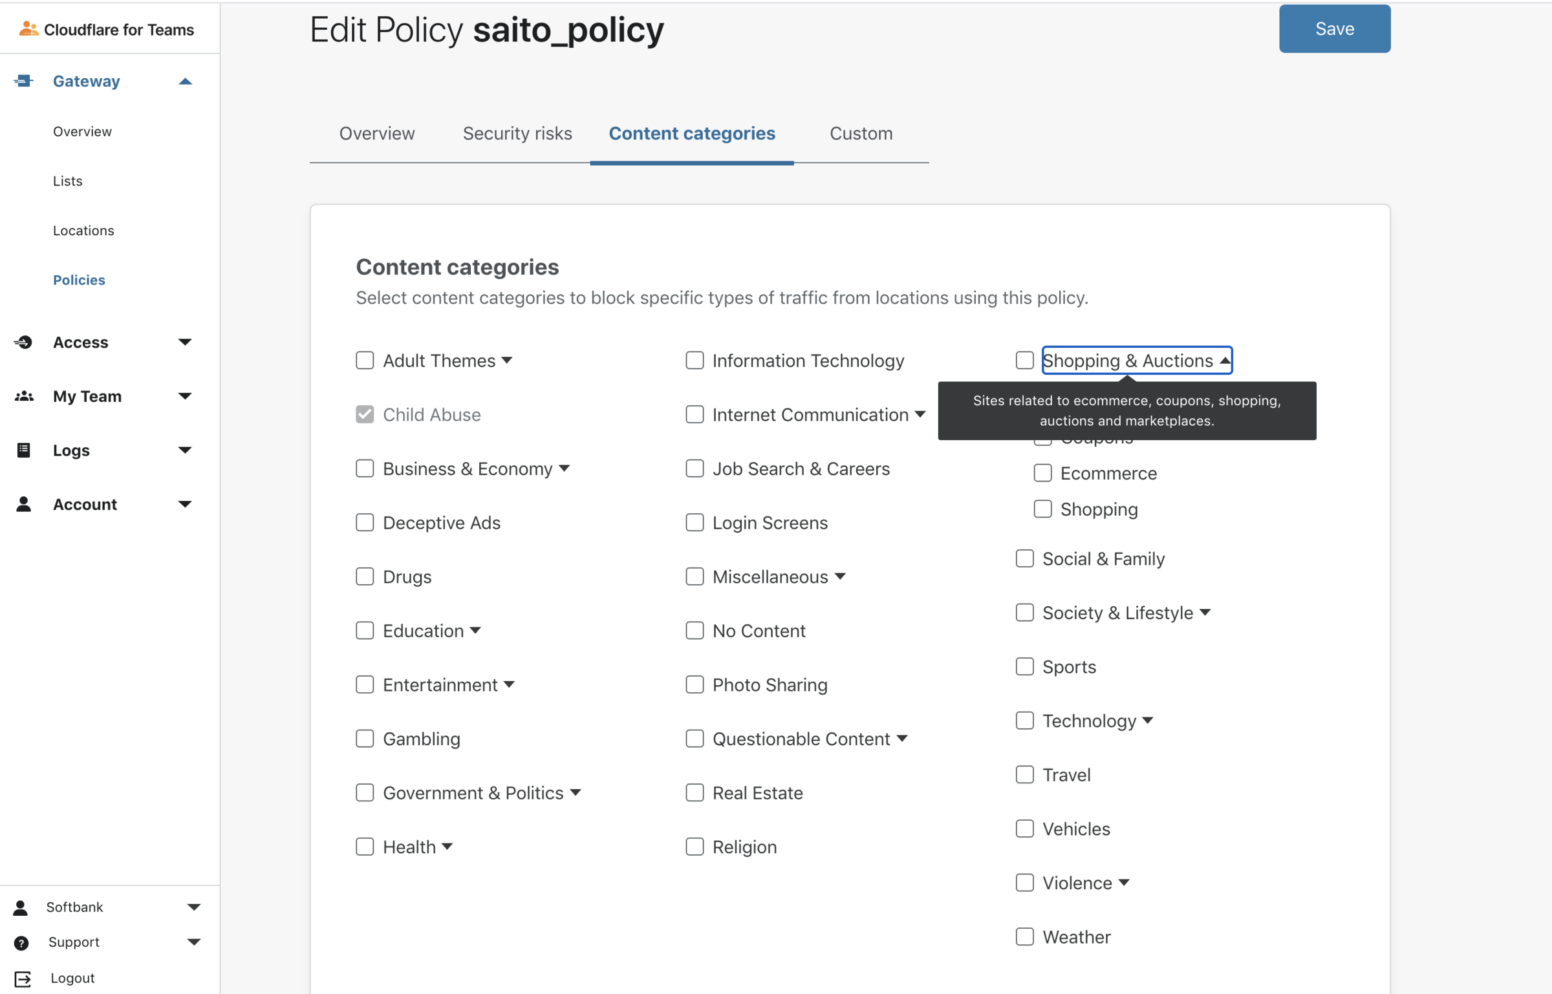Click the Access arrow icon in the sidebar
Viewport: 1552px width, 994px height.
(x=24, y=342)
